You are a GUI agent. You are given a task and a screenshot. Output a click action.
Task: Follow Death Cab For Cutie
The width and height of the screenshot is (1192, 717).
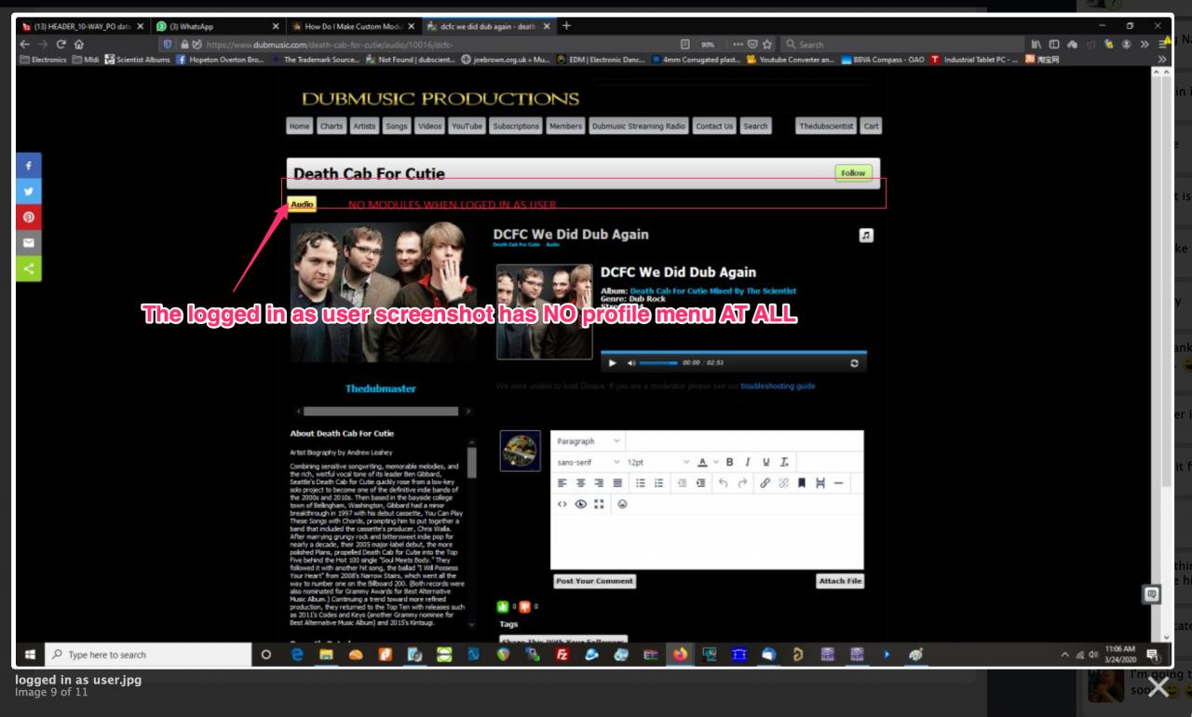coord(852,173)
